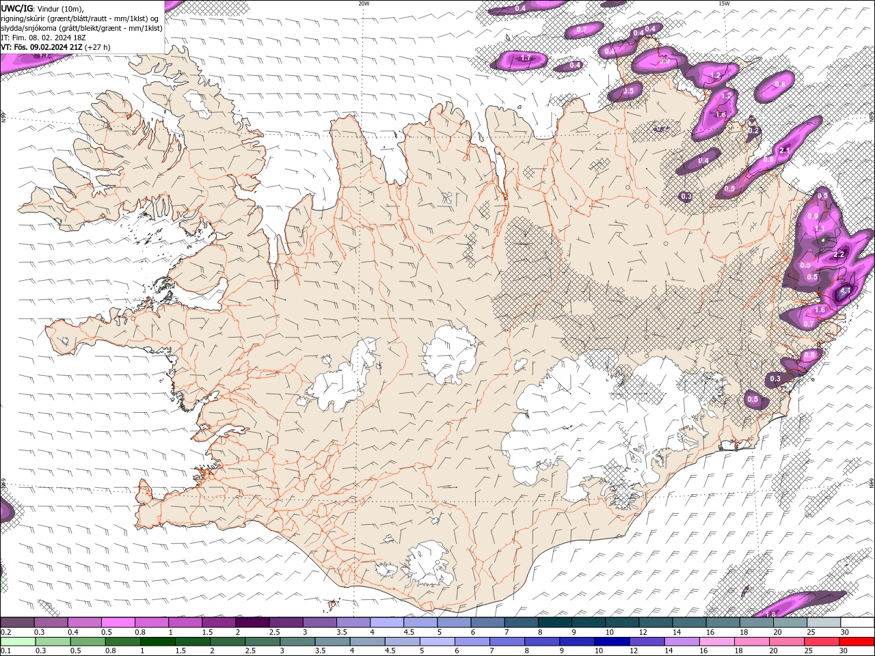Select the dark teal 8 swatch in the upper legend row
The image size is (875, 656).
pos(555,623)
